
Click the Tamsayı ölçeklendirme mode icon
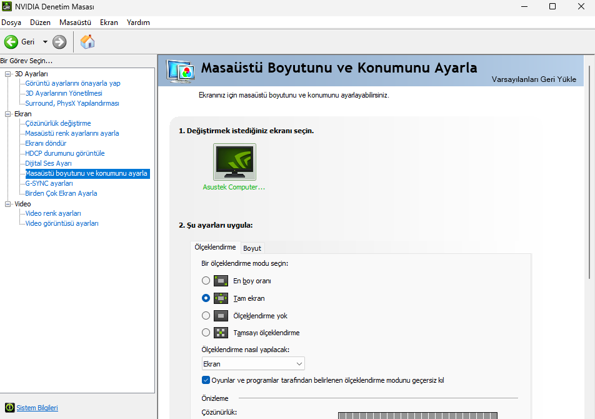coord(221,333)
